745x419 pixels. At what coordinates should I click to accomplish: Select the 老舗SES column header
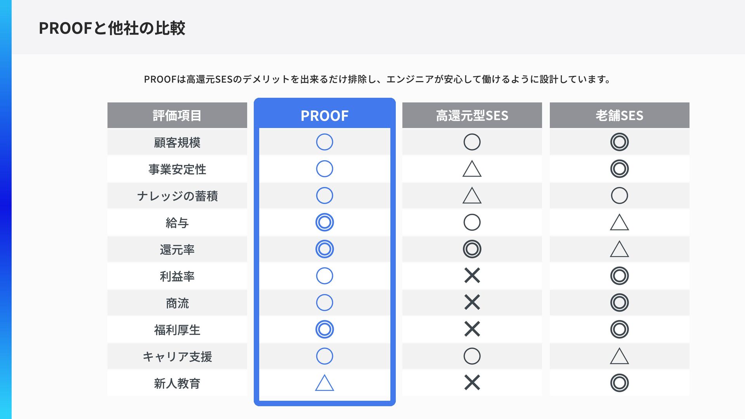point(619,115)
